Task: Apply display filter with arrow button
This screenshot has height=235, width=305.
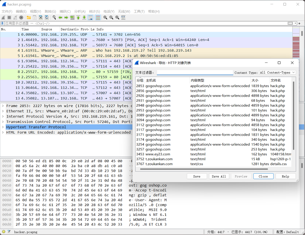Action: [290, 23]
